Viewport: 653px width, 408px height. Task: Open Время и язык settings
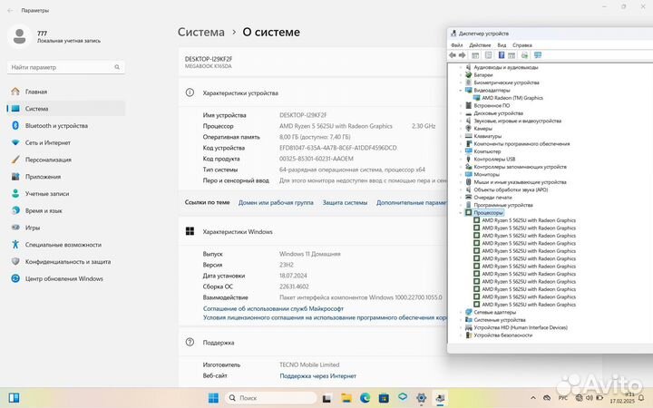click(66, 211)
